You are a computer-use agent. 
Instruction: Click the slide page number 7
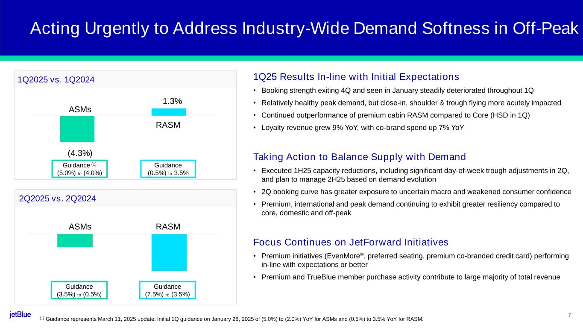tap(570, 315)
